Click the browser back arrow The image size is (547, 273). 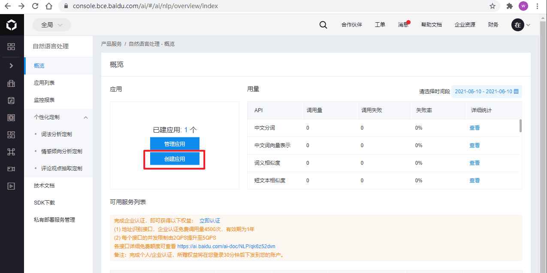click(x=8, y=6)
